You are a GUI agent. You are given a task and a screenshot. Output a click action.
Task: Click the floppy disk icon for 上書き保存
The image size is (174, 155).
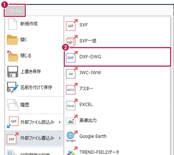coord(12,71)
